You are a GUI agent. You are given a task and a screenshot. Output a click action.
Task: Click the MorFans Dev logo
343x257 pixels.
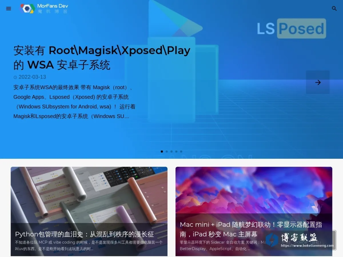[44, 9]
